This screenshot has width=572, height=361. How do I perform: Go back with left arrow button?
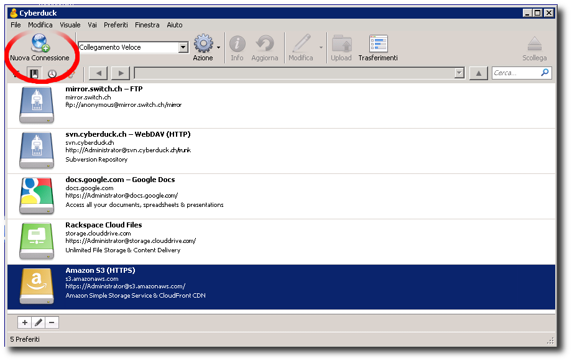tap(98, 73)
